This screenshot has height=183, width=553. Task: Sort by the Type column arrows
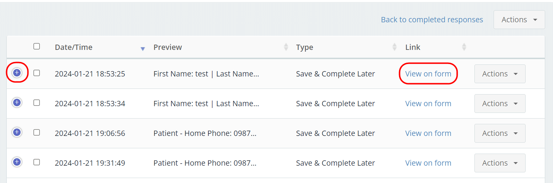click(394, 47)
